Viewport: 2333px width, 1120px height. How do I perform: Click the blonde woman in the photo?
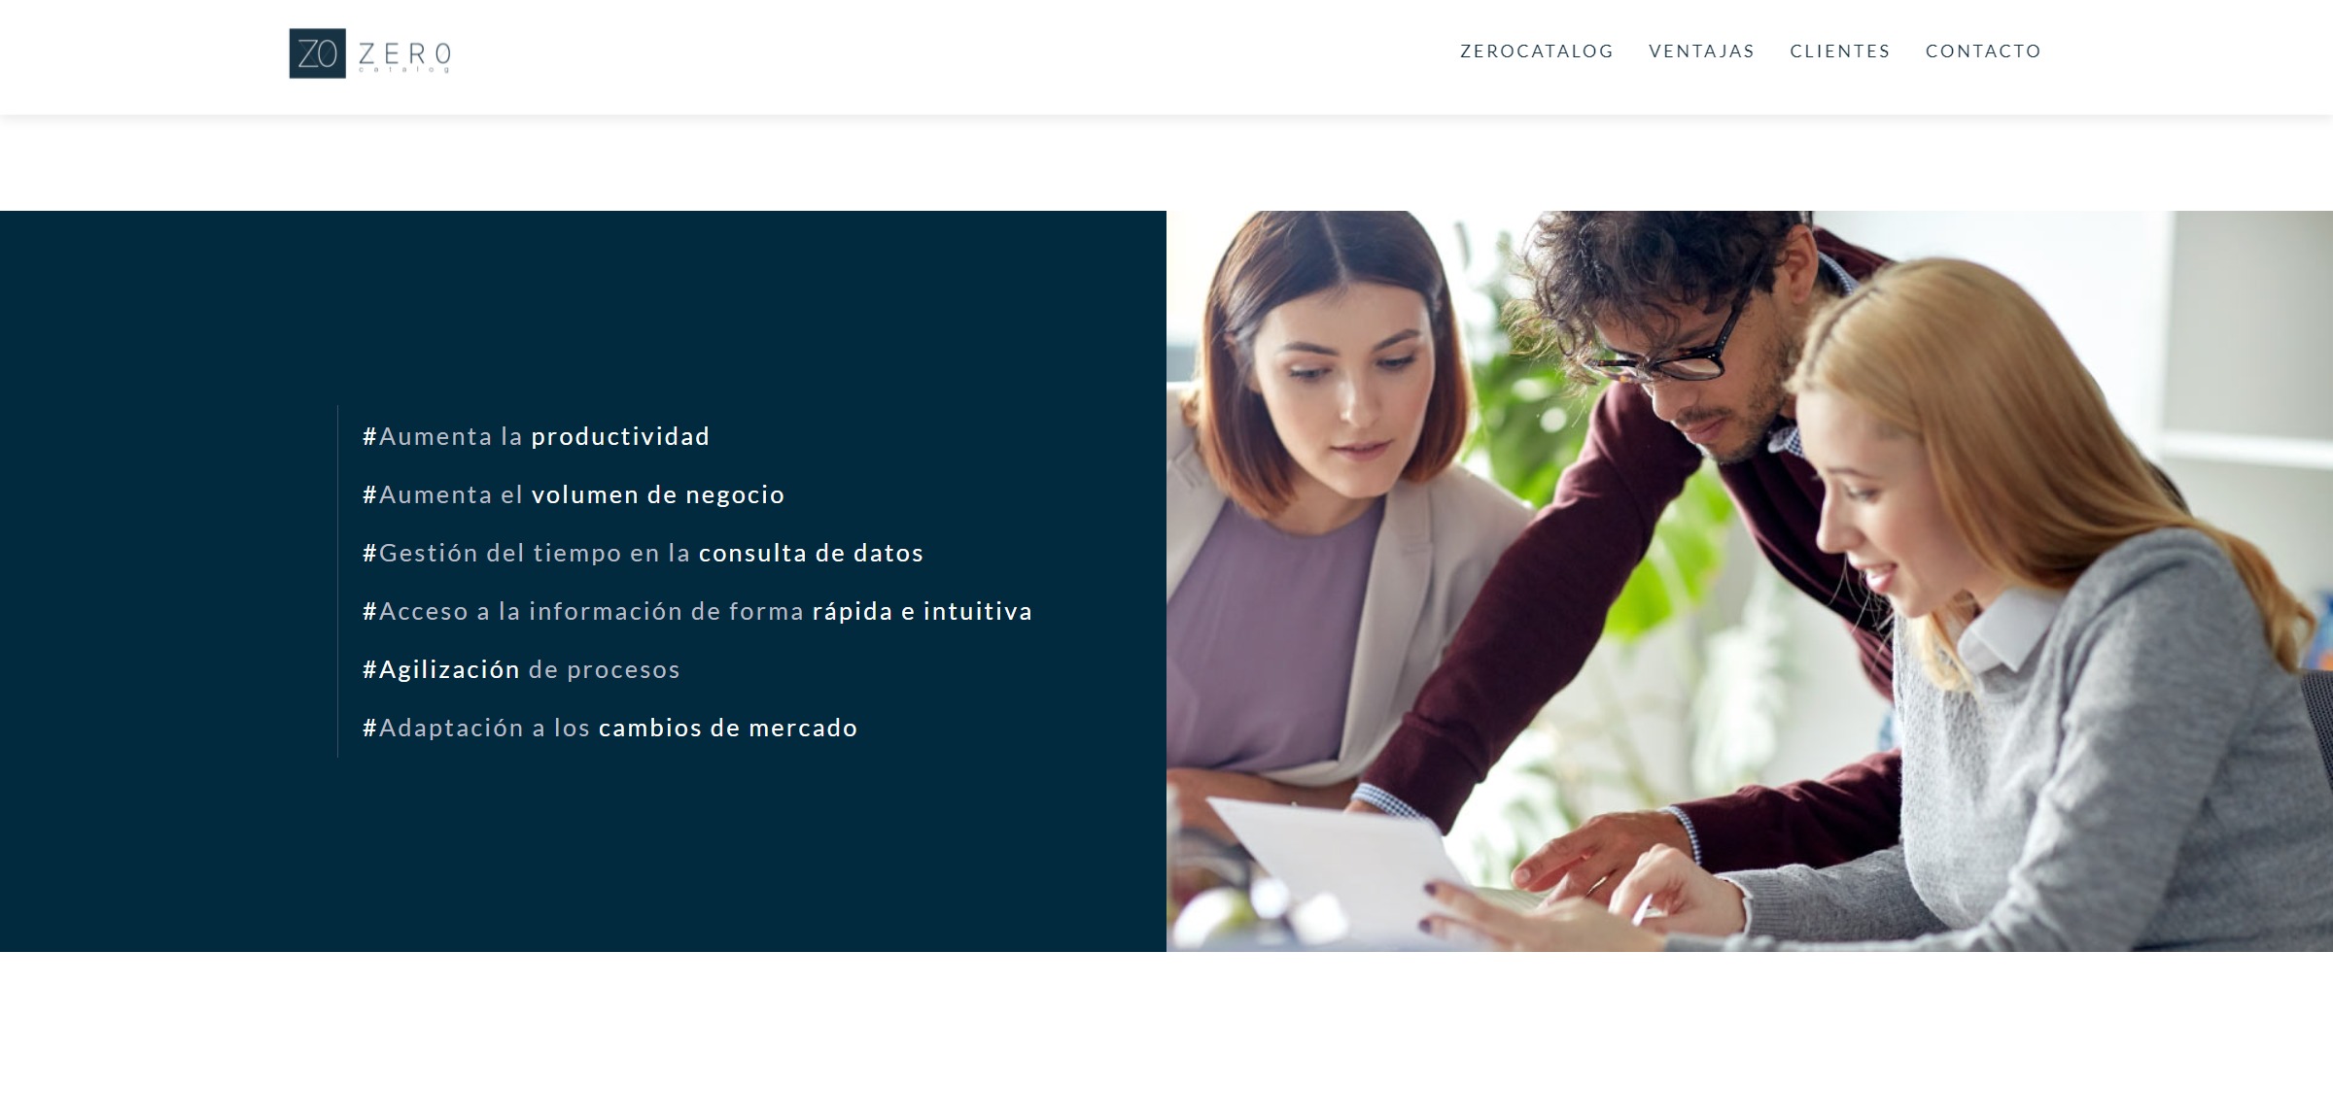click(x=1993, y=602)
